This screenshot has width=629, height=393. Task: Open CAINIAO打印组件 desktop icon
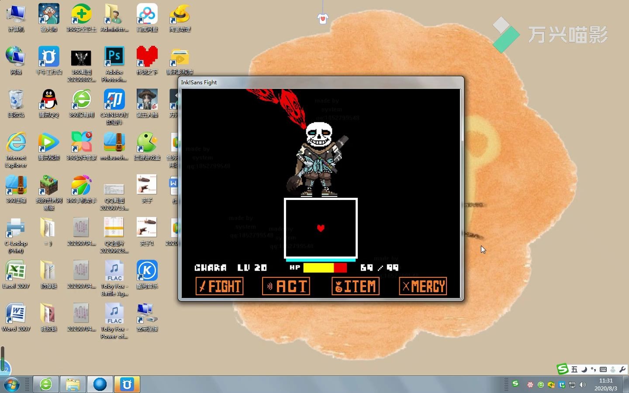(114, 107)
